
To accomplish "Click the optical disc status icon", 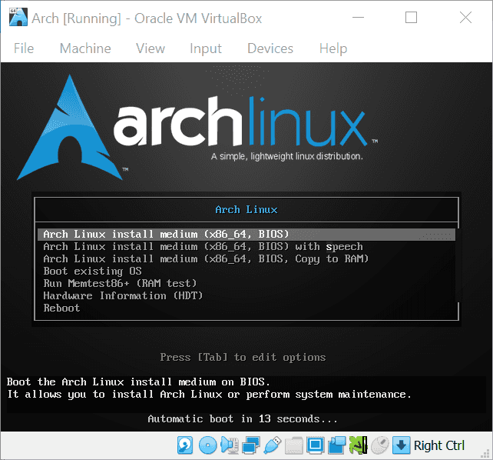I will pyautogui.click(x=207, y=445).
